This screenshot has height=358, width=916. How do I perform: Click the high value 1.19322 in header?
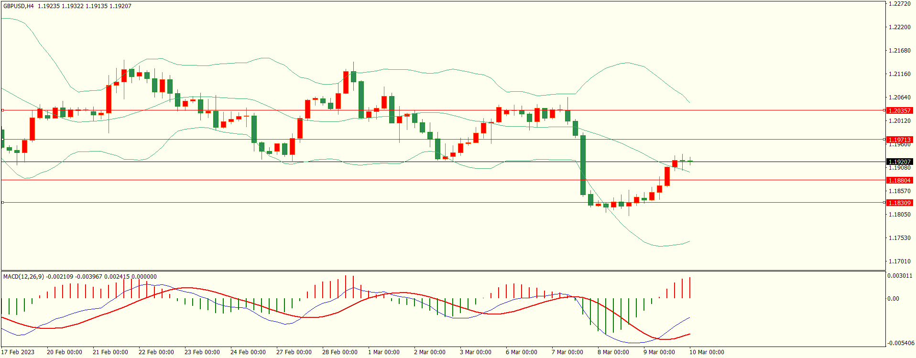click(73, 6)
